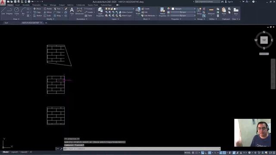Open the Layer Properties manager

click(x=100, y=12)
